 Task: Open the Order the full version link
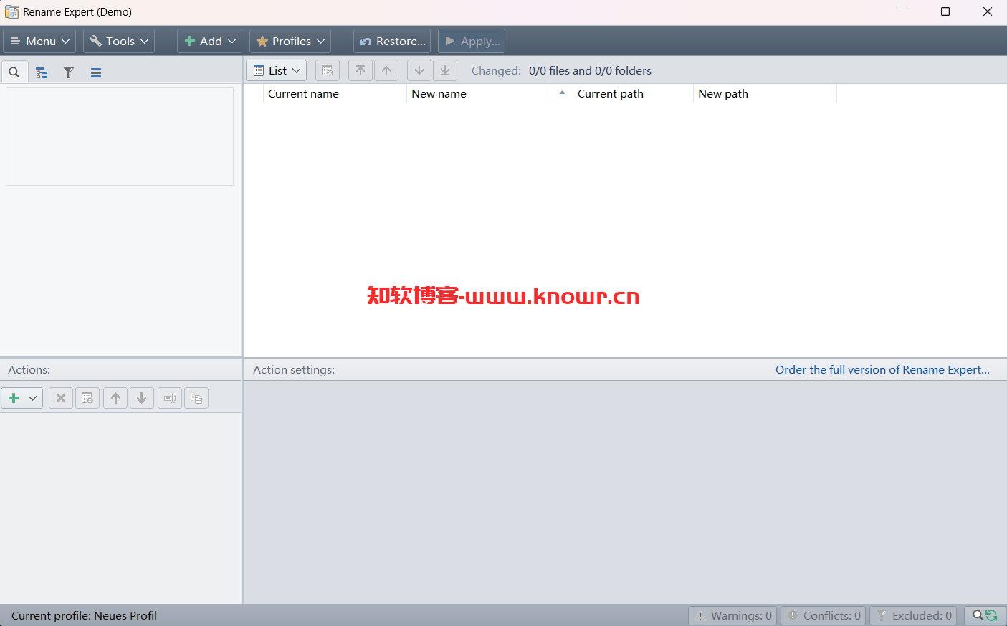click(x=882, y=370)
